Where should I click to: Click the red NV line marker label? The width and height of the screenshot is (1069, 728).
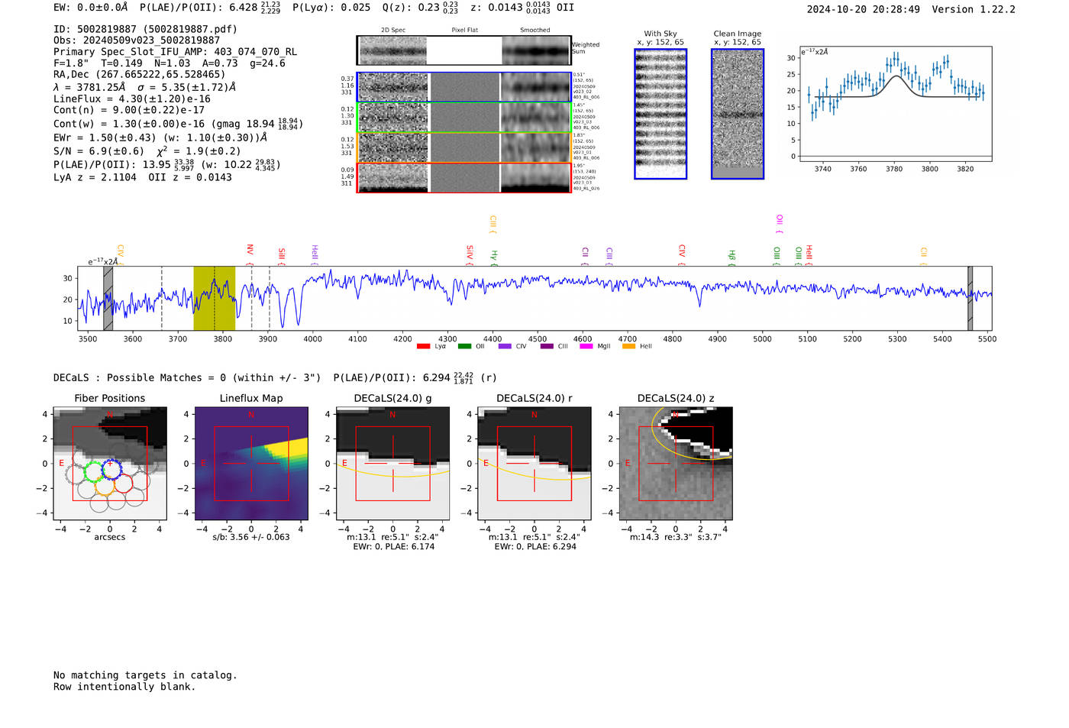pyautogui.click(x=250, y=250)
